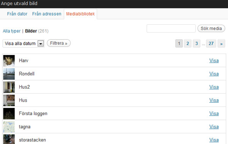Viewport: 228px width, 144px height.
Task: Click Visa link for Första loggen
Action: click(214, 114)
